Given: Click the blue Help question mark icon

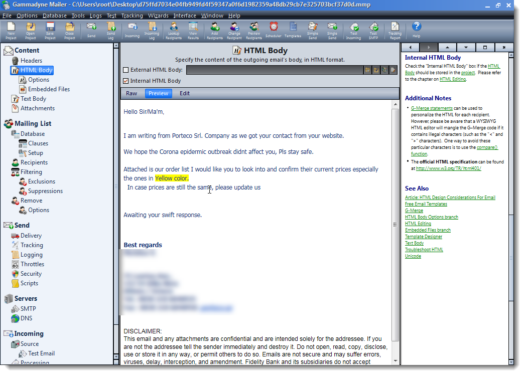Looking at the screenshot, I should pos(417,30).
